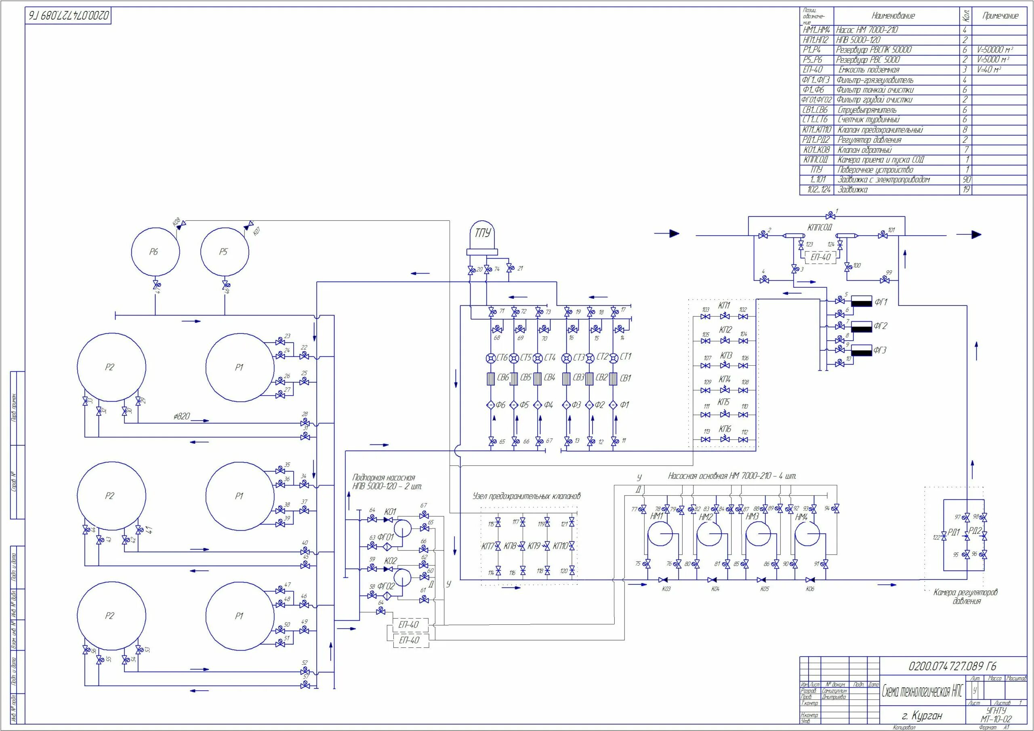Image resolution: width=1034 pixels, height=731 pixels.
Task: Click check valve К06 on pump line
Action: coord(810,579)
